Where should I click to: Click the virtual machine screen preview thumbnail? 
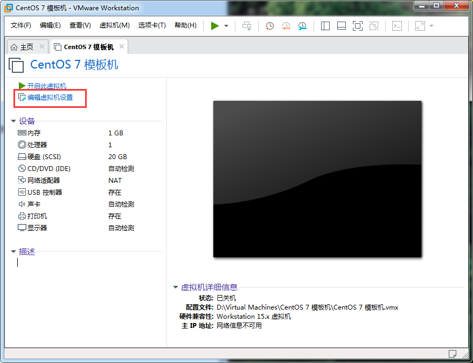317,179
